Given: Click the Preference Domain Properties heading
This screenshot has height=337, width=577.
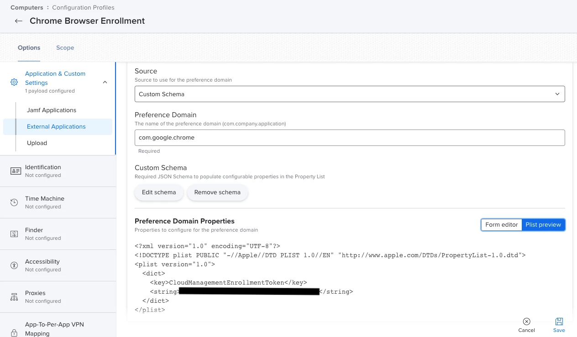Looking at the screenshot, I should tap(184, 221).
